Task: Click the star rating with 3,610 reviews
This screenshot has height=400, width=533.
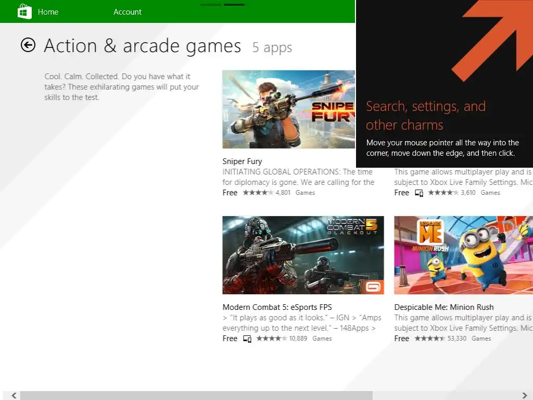Action: tap(443, 193)
